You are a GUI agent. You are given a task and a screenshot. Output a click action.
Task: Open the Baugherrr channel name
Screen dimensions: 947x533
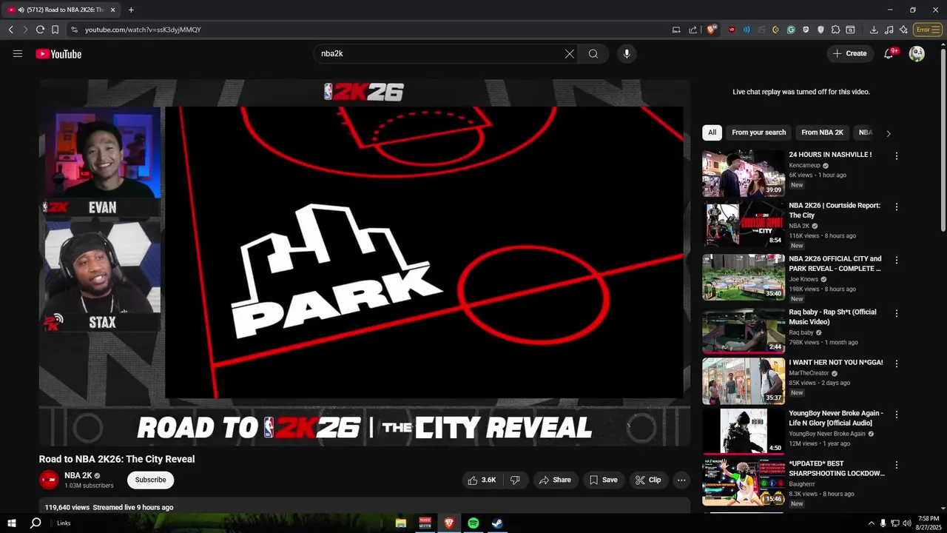pos(802,484)
